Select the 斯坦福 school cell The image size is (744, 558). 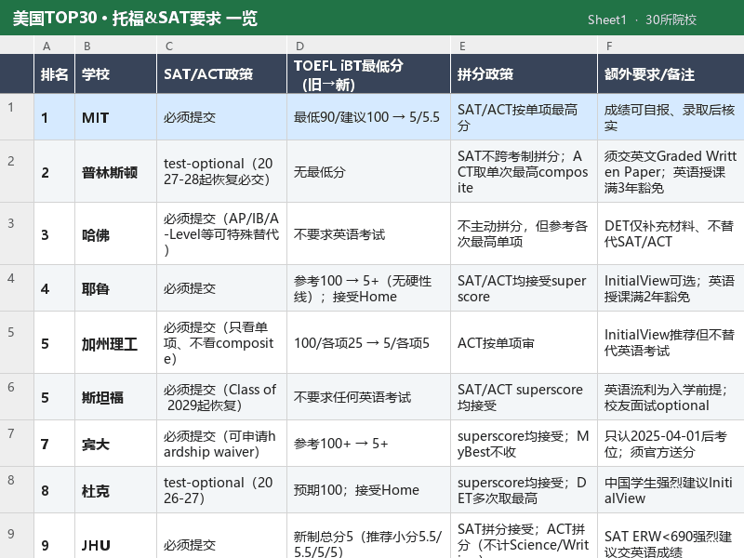[x=115, y=397]
